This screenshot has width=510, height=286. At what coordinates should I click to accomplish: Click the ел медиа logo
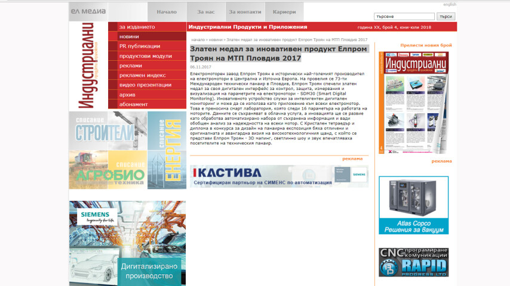(x=88, y=11)
